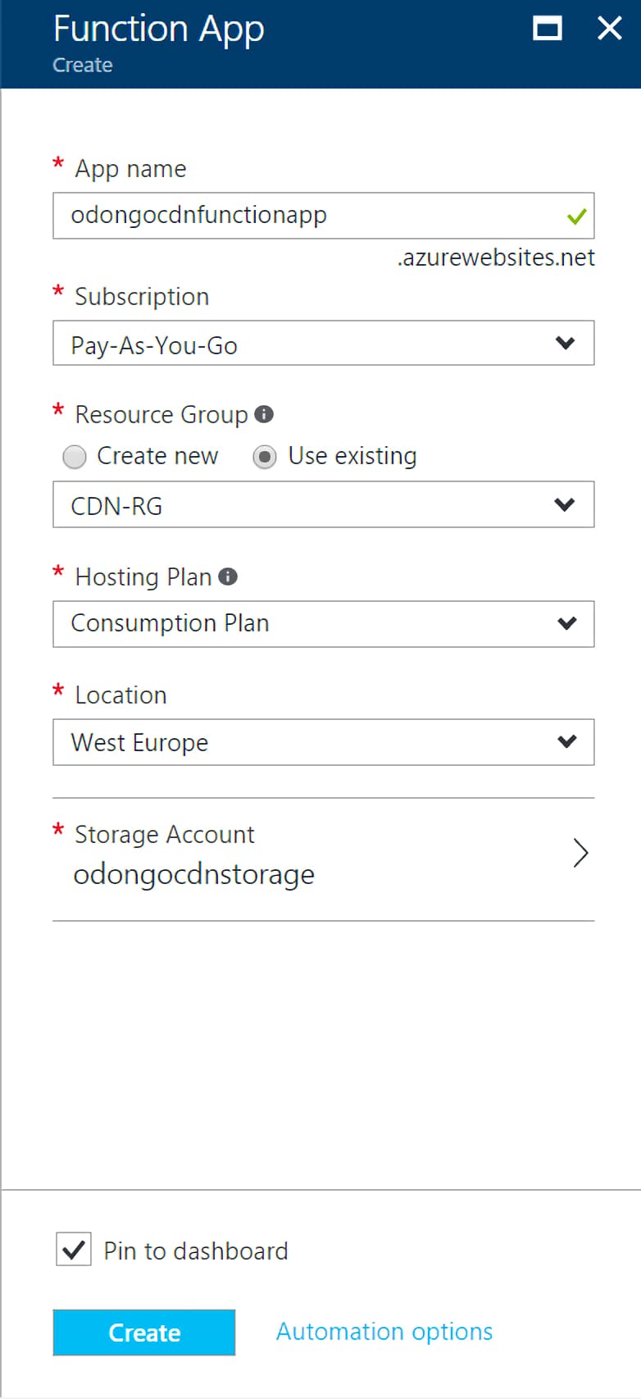The height and width of the screenshot is (1399, 641).
Task: Click the Location dropdown chevron
Action: [x=566, y=741]
